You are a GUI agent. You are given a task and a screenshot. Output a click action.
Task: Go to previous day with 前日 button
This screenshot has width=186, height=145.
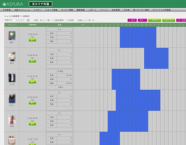[132, 20]
